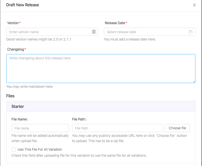This screenshot has height=166, width=202.
Task: Click into the Changelog text area
Action: pos(101,68)
